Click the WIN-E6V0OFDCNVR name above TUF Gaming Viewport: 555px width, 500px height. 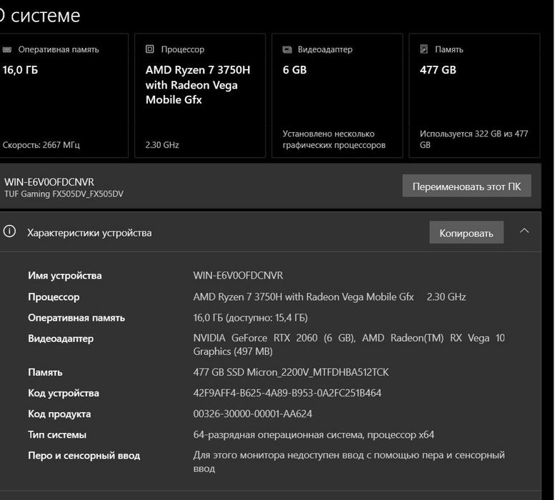pos(49,182)
